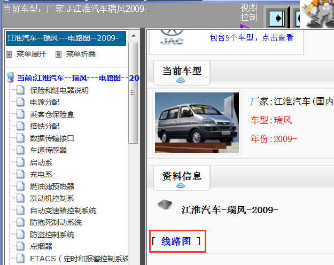Expand all menus with 菜单展开
The image size is (334, 265).
coord(31,54)
